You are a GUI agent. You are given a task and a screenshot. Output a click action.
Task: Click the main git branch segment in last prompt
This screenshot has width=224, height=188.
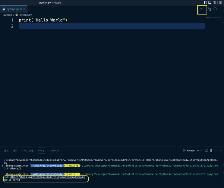pyautogui.click(x=72, y=174)
